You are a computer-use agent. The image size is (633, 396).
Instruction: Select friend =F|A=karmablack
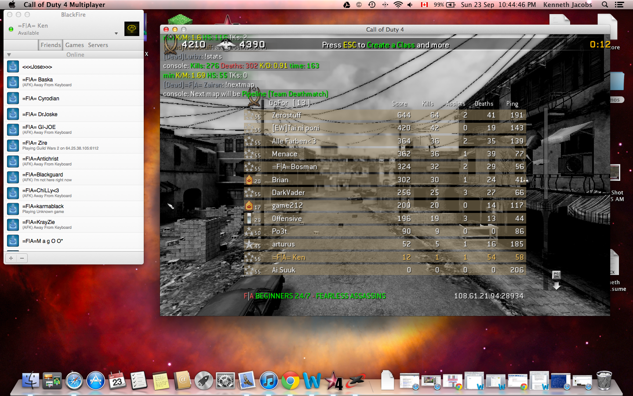74,209
